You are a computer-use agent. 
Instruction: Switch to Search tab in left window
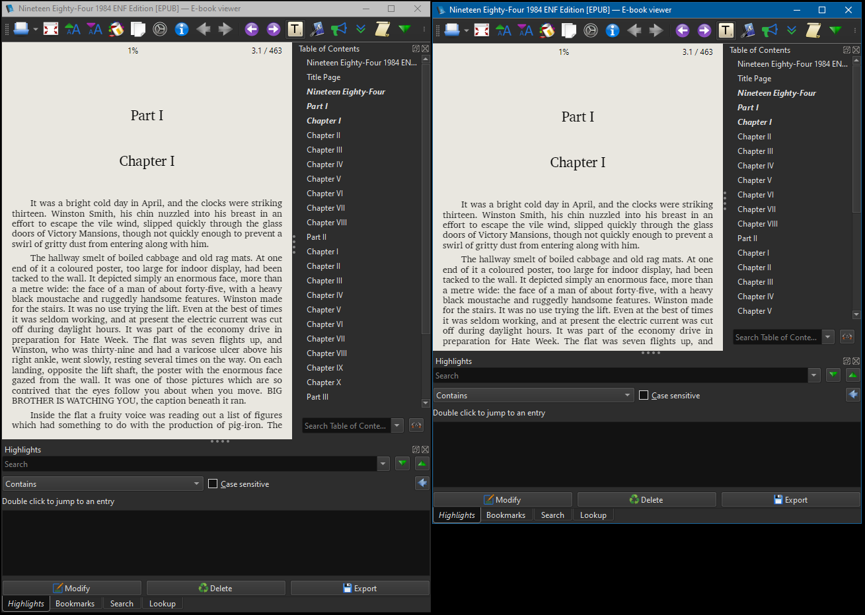coord(122,604)
